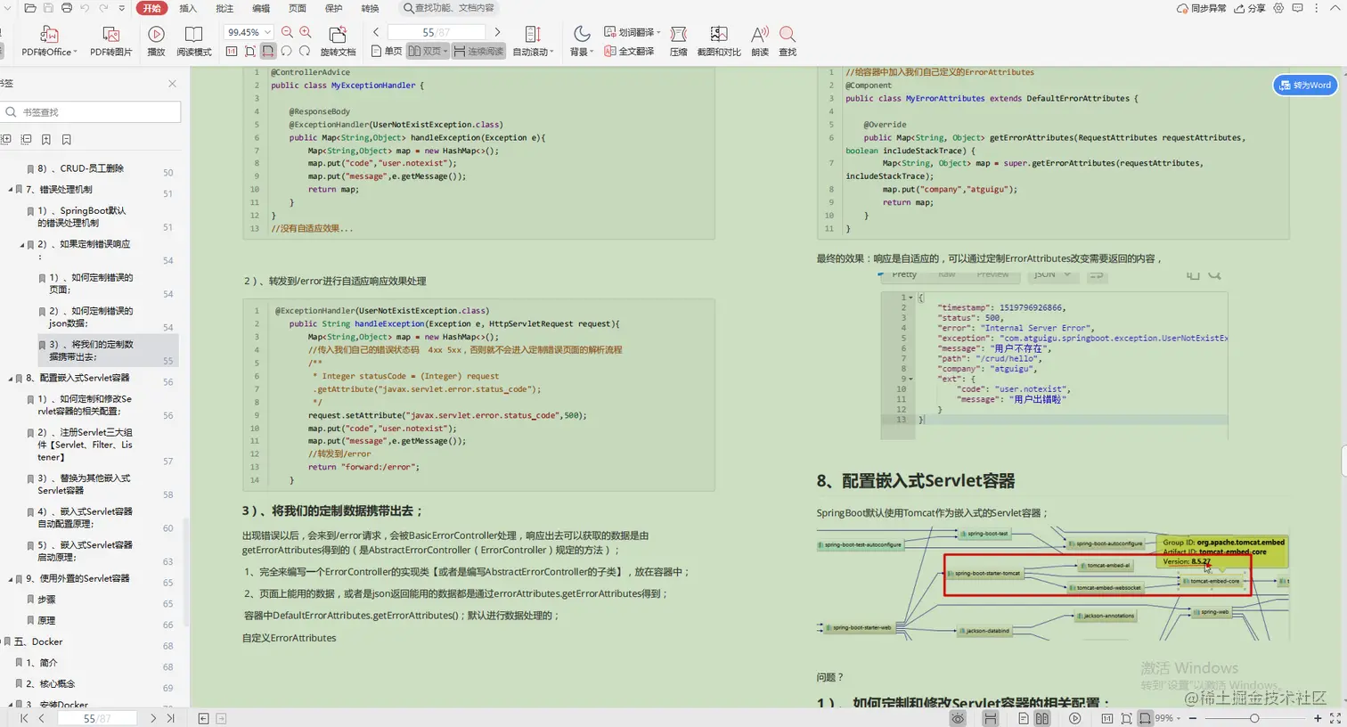Viewport: 1347px width, 727px height.
Task: Click zoom-out minus beside the status slider
Action: pos(1194,718)
